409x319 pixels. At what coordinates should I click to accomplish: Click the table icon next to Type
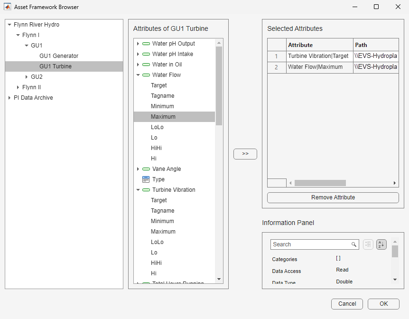tap(147, 179)
